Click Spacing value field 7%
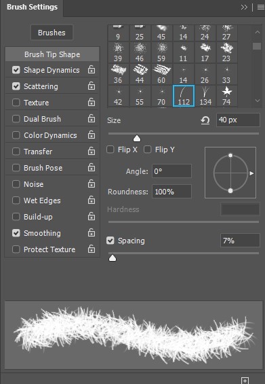Screen dimensions: 265x384 240,241
